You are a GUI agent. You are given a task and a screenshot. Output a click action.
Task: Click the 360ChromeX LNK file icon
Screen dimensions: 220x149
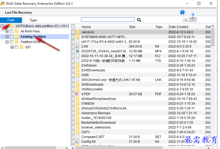pyautogui.click(x=78, y=79)
